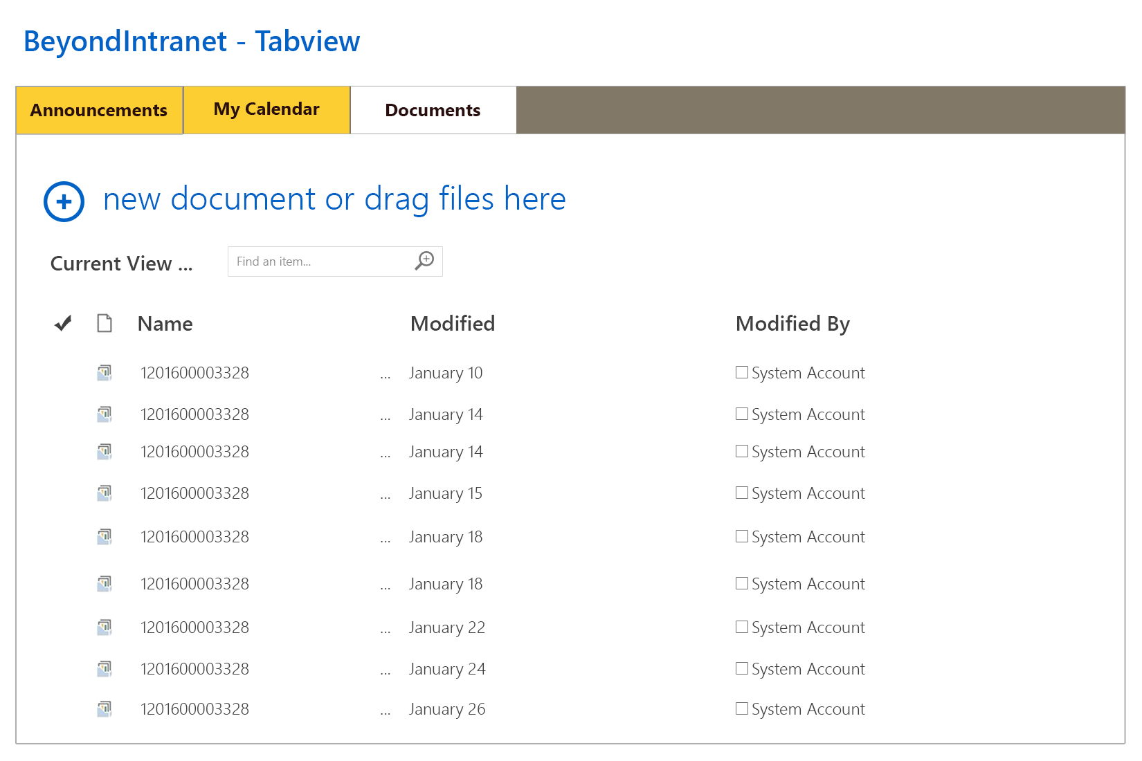Click the file icon in January 15 row

coord(105,493)
